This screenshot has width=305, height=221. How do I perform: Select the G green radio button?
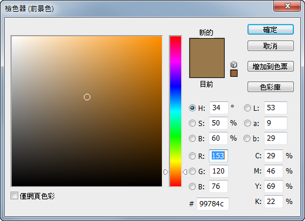(x=192, y=171)
